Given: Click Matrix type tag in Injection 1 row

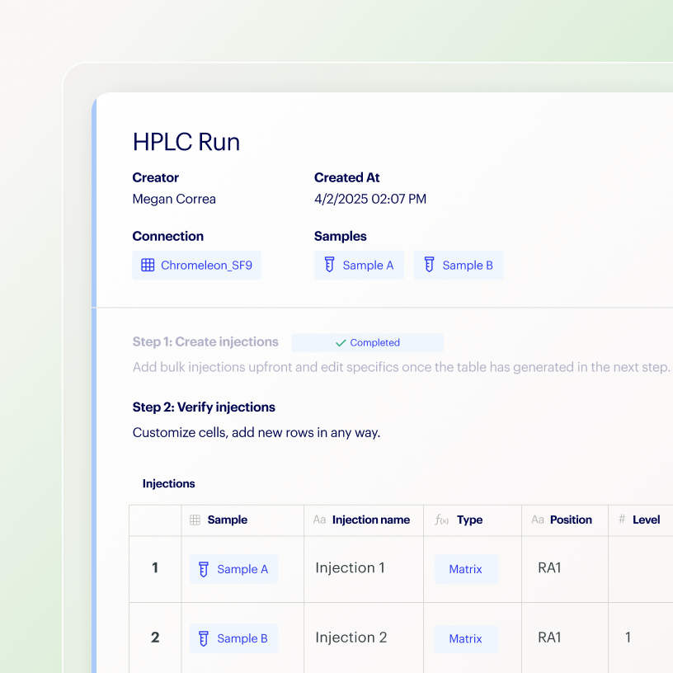Looking at the screenshot, I should [466, 569].
